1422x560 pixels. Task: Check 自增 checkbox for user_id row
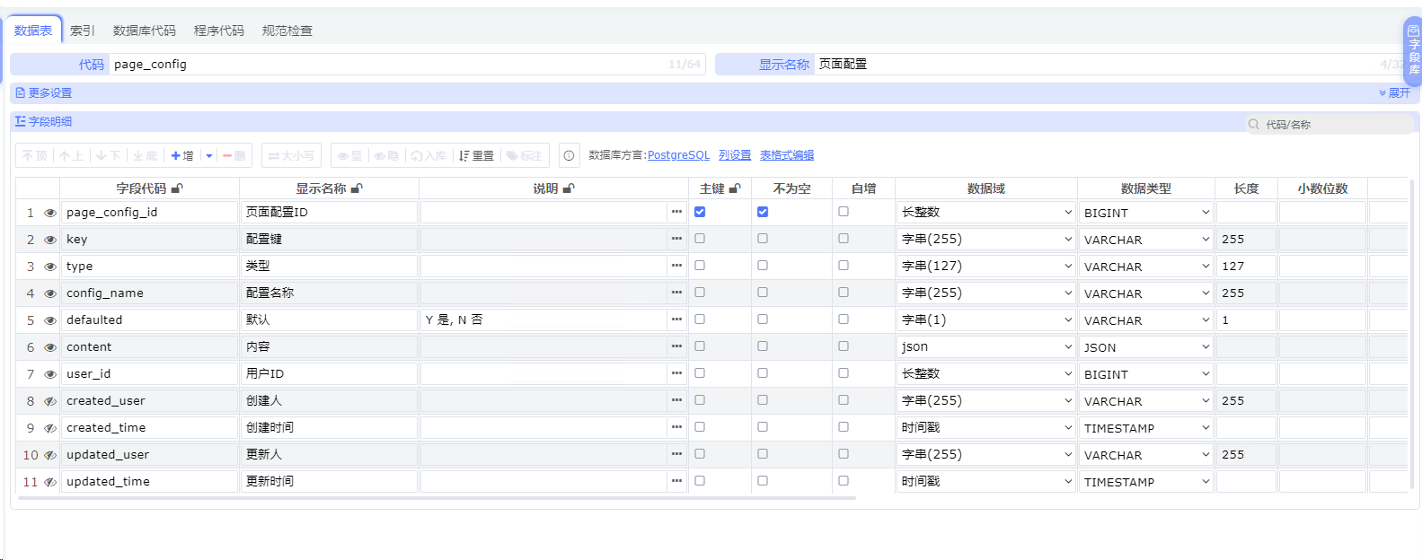point(843,373)
